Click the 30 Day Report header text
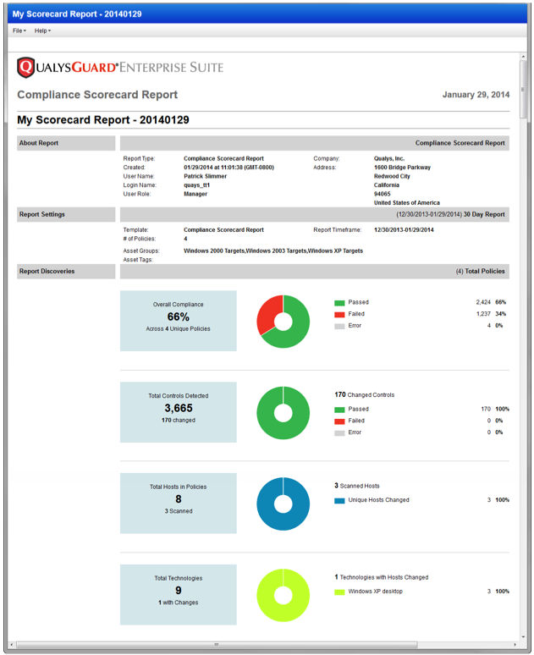Screen dimensions: 534x655 484,214
